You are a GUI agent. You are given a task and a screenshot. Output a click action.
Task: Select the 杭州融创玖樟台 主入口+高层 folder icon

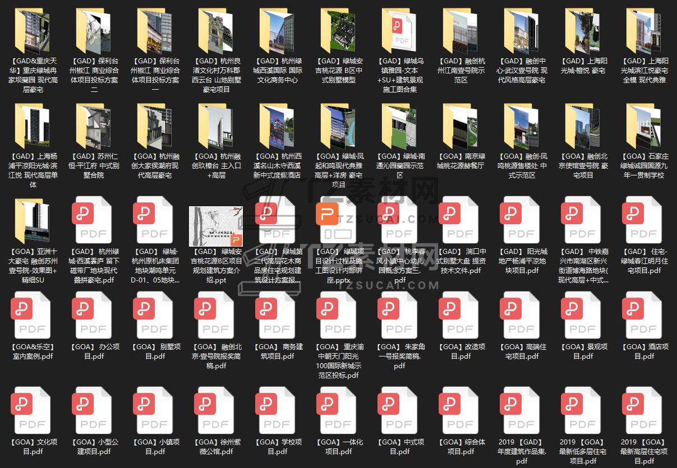pyautogui.click(x=217, y=127)
